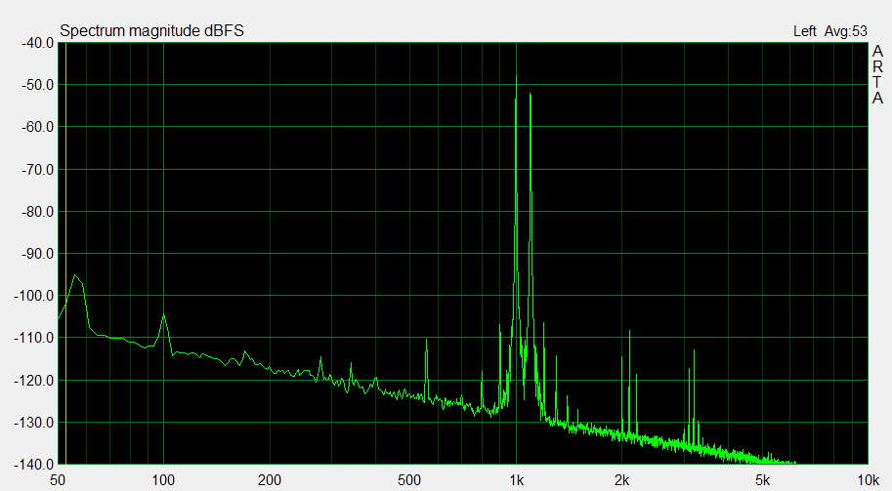Image resolution: width=892 pixels, height=491 pixels.
Task: Click the 5k frequency axis label
Action: (762, 481)
